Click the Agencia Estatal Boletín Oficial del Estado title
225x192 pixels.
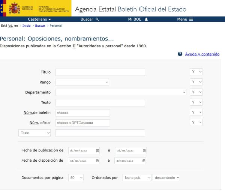point(130,9)
